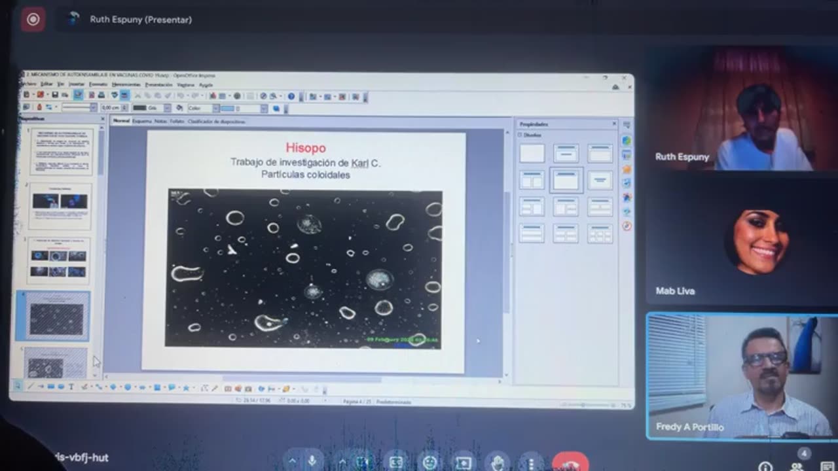Viewport: 838px width, 471px height.
Task: Click the microscope image on slide
Action: click(x=304, y=269)
